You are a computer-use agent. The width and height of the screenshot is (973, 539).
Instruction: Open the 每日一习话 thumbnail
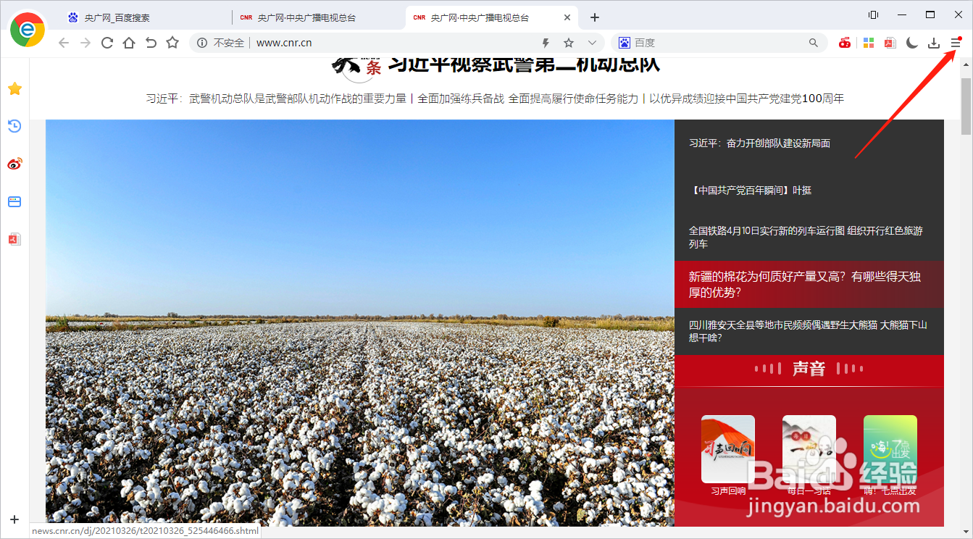(809, 449)
